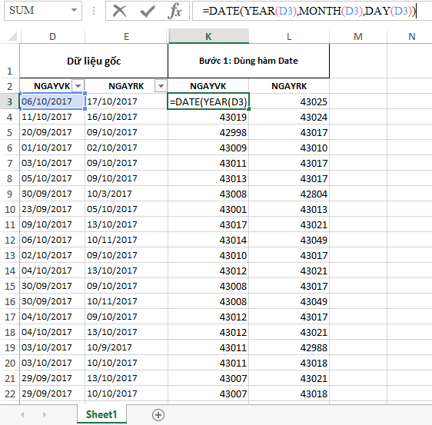432x425 pixels.
Task: Go to next sheet arrow
Action: [44, 414]
